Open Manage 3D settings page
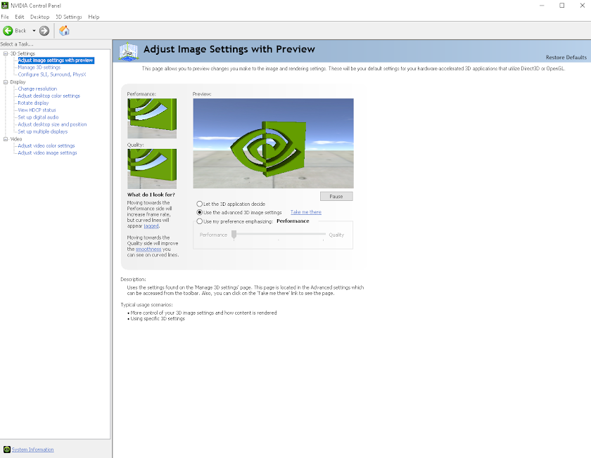This screenshot has width=591, height=458. (x=39, y=67)
